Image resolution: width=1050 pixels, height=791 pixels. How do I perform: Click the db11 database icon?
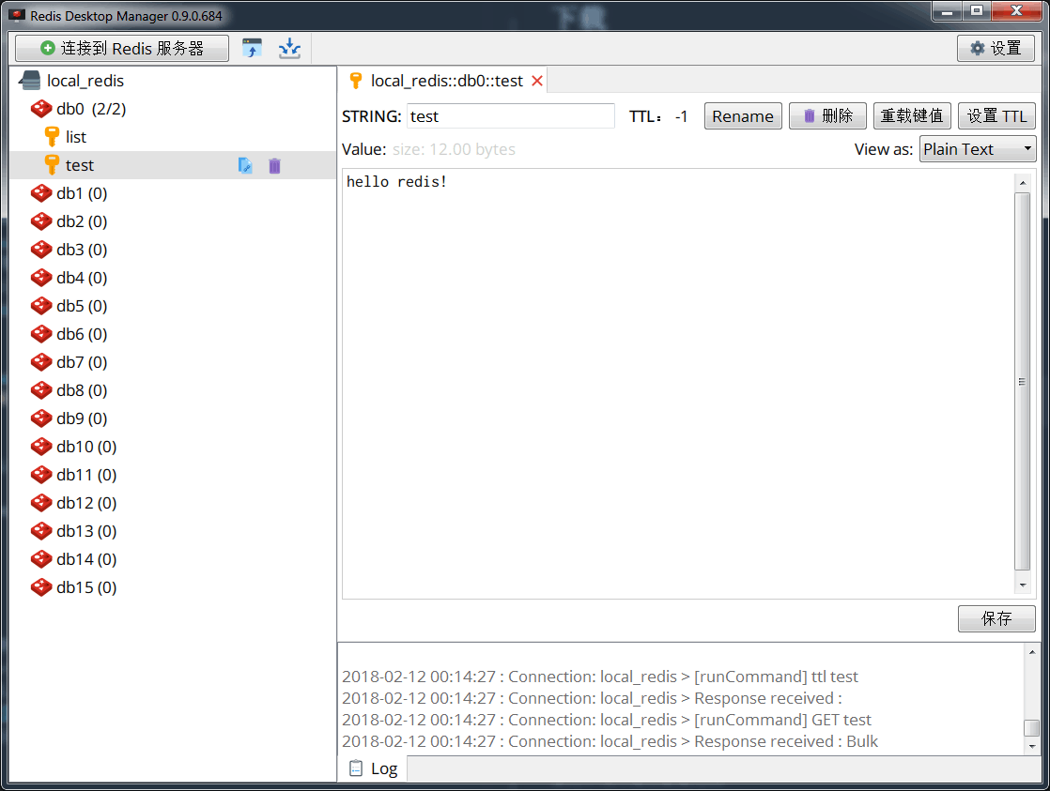click(x=41, y=475)
